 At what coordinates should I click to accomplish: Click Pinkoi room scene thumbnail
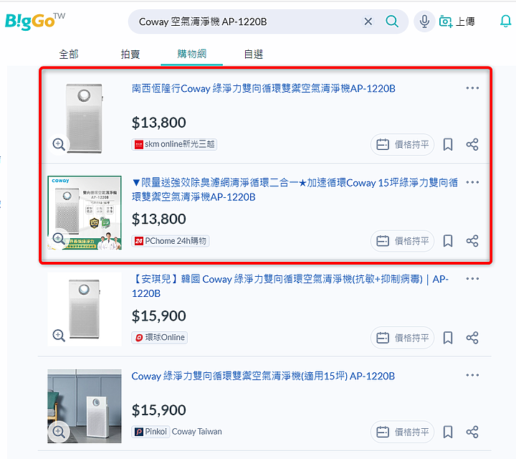point(85,406)
